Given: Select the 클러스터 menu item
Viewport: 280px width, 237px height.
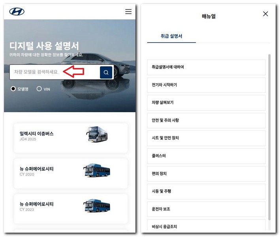Looking at the screenshot, I should 206,156.
